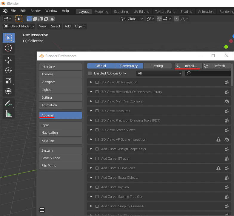
Task: Enable Precision Drawing Tools checkbox
Action: tap(97, 120)
